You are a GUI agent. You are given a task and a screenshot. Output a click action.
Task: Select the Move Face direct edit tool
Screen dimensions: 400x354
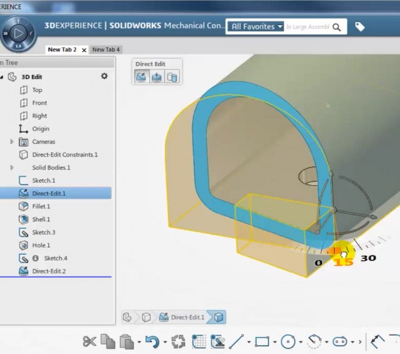(x=142, y=76)
